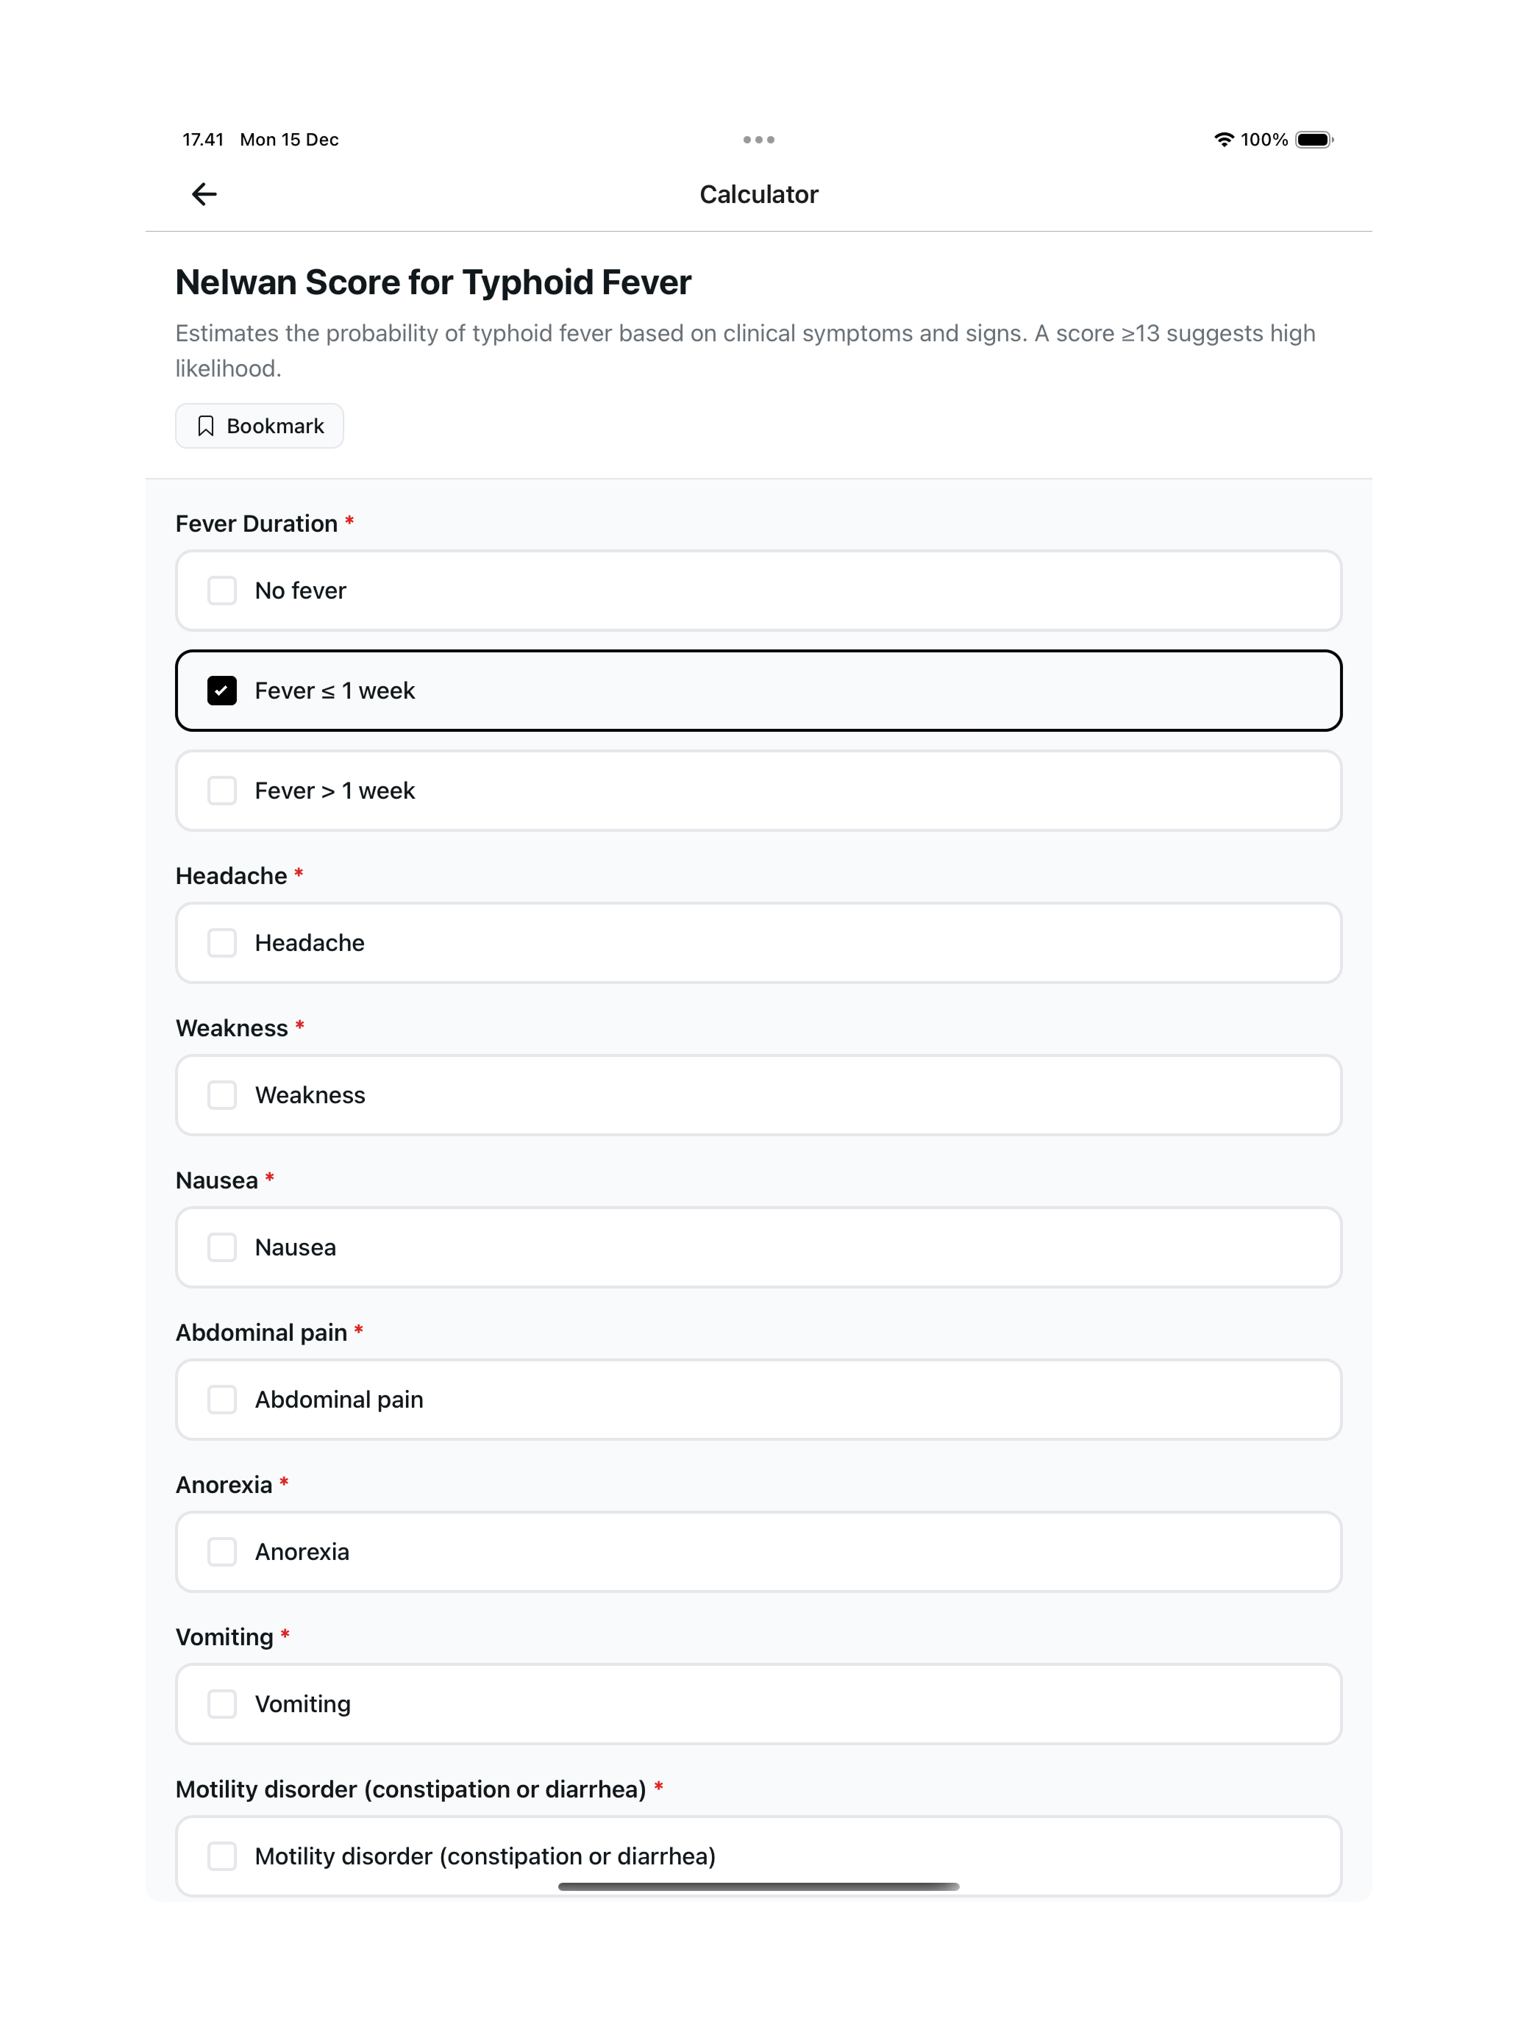Viewport: 1518px width, 2024px height.
Task: Tap the home indicator bar
Action: tap(758, 1886)
